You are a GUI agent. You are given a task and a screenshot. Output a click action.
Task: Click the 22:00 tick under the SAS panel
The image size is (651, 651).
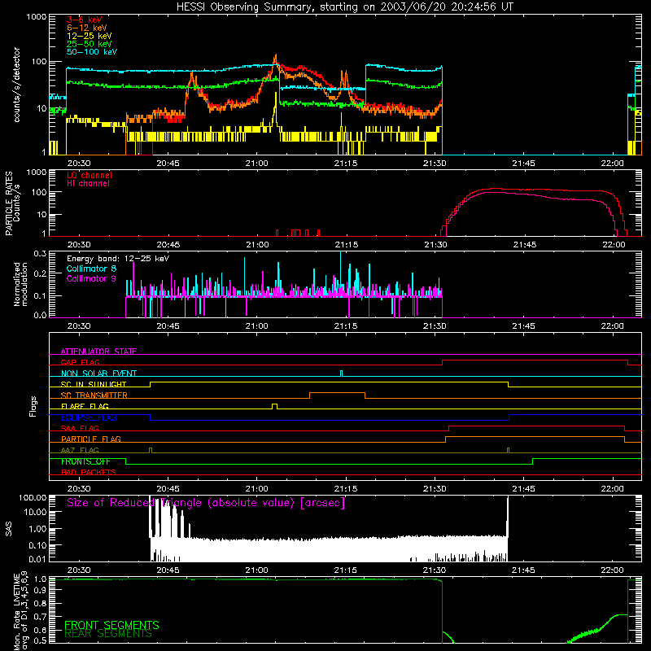pyautogui.click(x=613, y=570)
